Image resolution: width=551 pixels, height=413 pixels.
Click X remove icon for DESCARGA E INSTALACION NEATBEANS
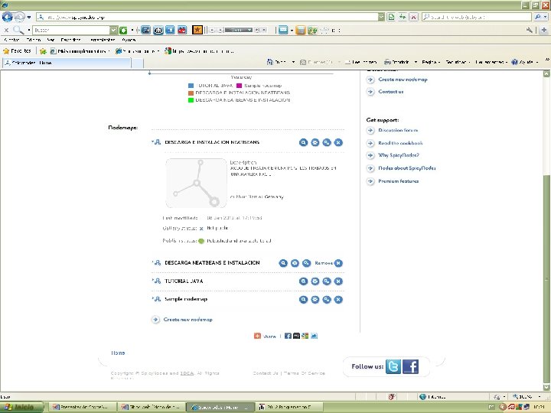pos(338,142)
